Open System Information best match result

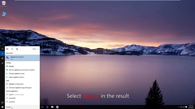click(x=22, y=58)
